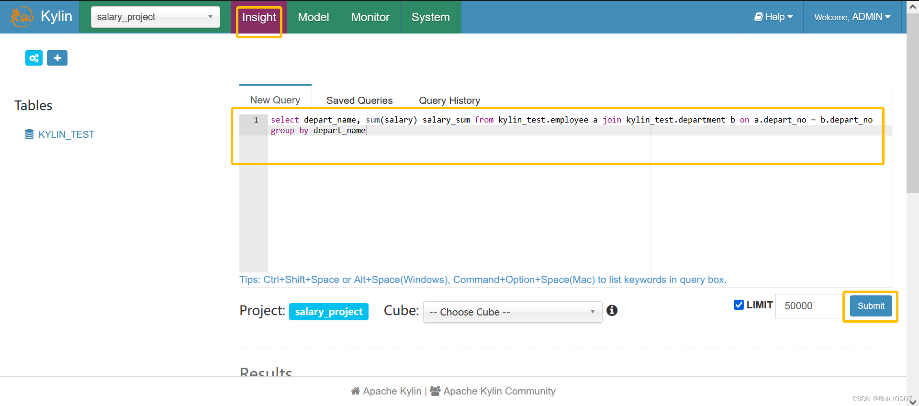Open the Monitor tab
The width and height of the screenshot is (919, 406).
pyautogui.click(x=370, y=17)
